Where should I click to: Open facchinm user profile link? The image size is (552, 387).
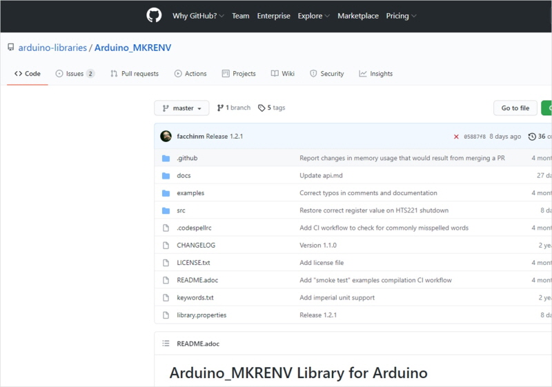click(x=190, y=137)
